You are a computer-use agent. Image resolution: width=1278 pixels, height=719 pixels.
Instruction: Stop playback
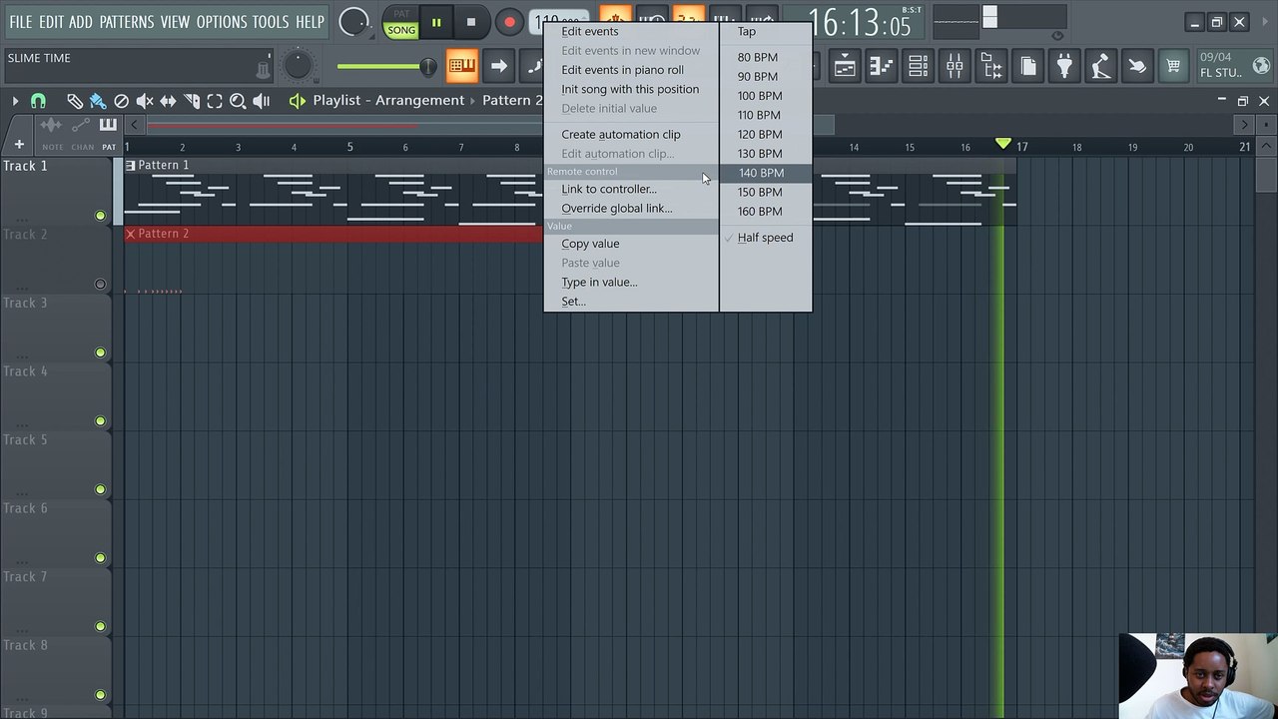point(471,22)
